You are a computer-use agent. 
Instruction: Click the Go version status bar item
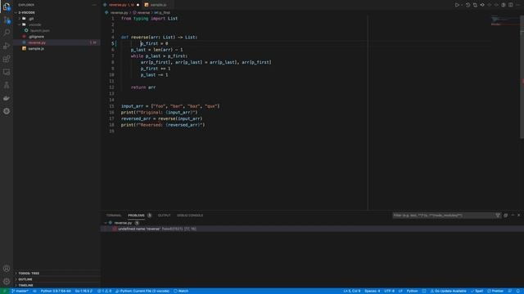click(x=84, y=291)
